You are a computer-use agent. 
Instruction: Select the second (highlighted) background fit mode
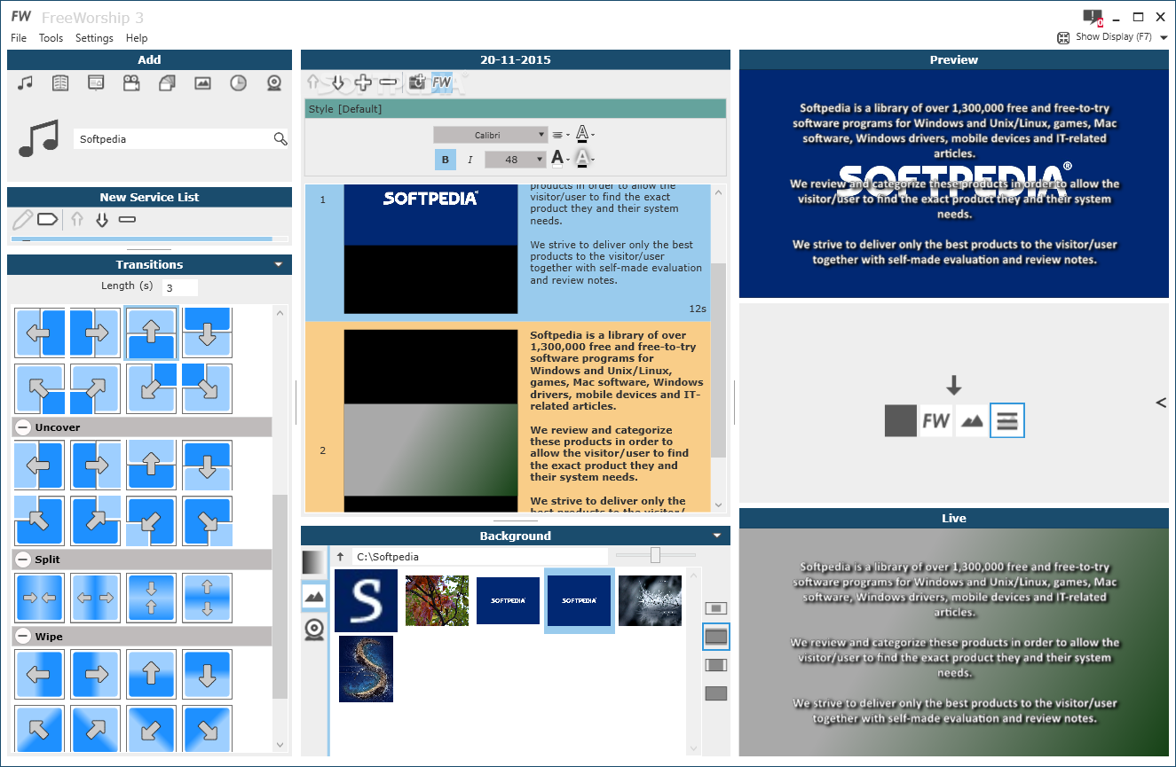click(x=715, y=636)
